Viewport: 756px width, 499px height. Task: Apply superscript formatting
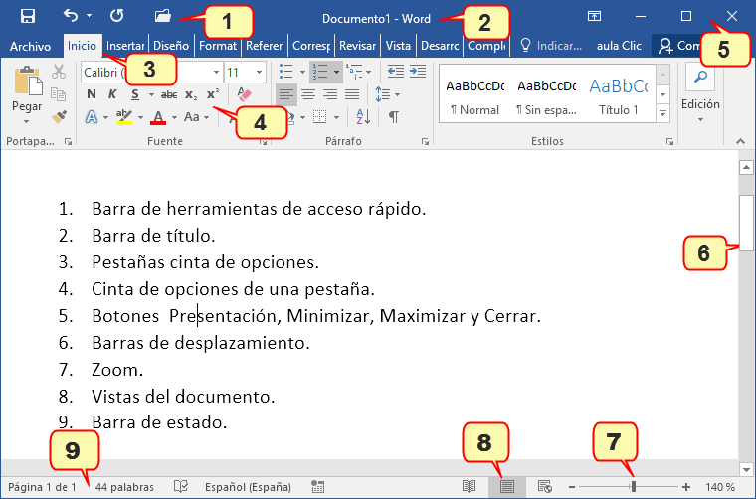click(x=213, y=94)
